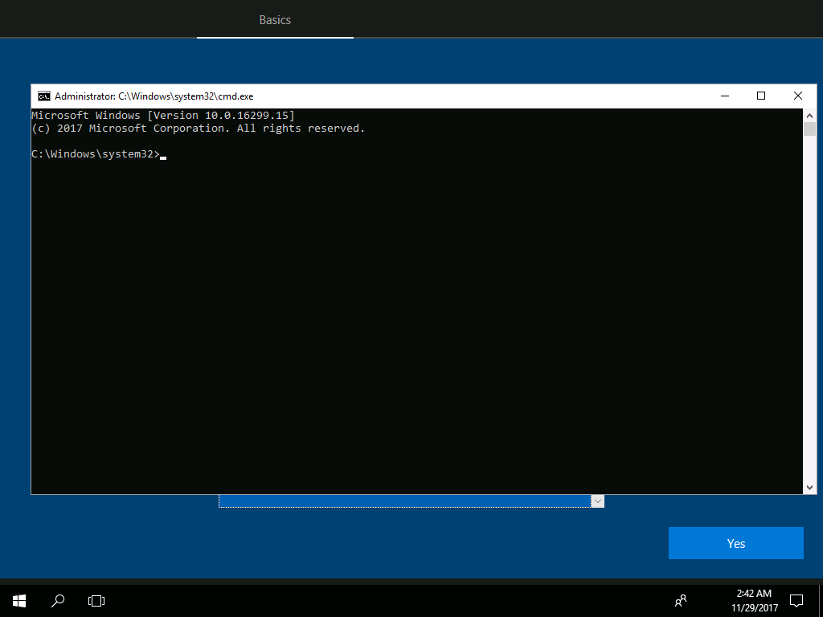This screenshot has width=823, height=617.
Task: Select the highlighted combo box field
Action: pyautogui.click(x=405, y=501)
